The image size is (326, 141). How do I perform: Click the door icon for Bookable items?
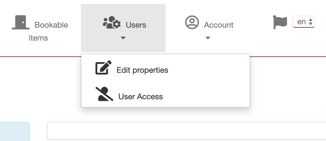(20, 23)
